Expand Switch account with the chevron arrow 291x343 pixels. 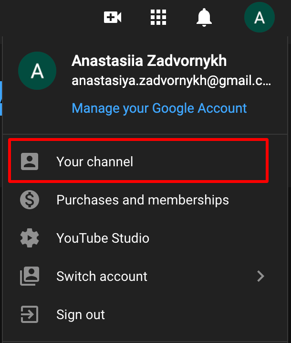[x=260, y=276]
